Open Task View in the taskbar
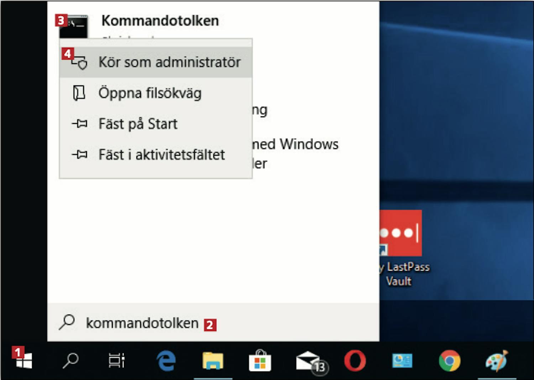The height and width of the screenshot is (380, 534). point(117,360)
